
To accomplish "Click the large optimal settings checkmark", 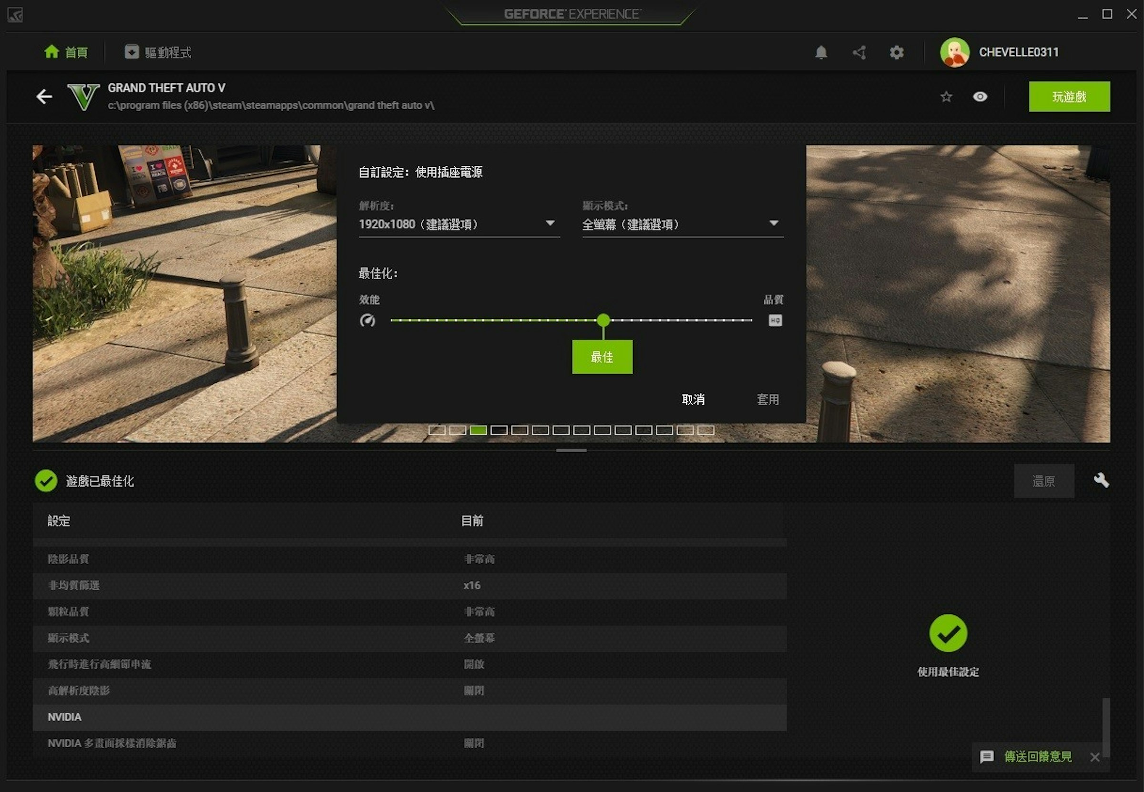I will [x=948, y=633].
